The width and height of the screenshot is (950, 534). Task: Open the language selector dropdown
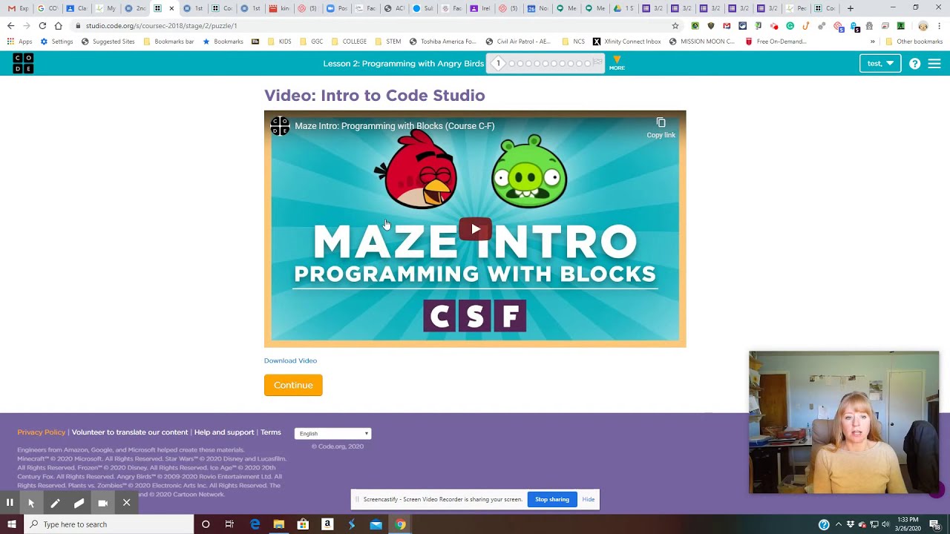[x=332, y=433]
